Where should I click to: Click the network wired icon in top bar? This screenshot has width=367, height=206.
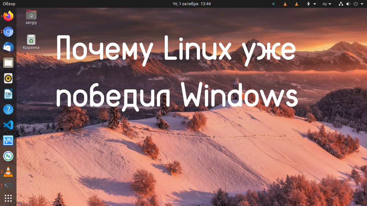tap(341, 4)
